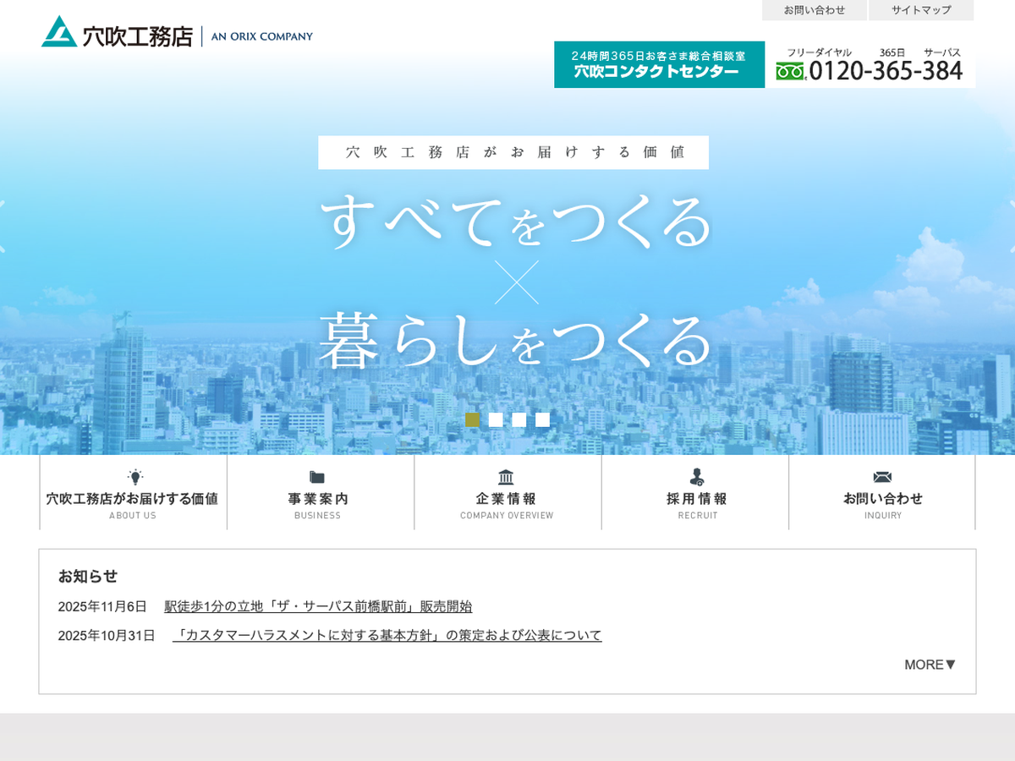
Task: Open the 穴吹コンタクトセンター banner
Action: pyautogui.click(x=659, y=64)
